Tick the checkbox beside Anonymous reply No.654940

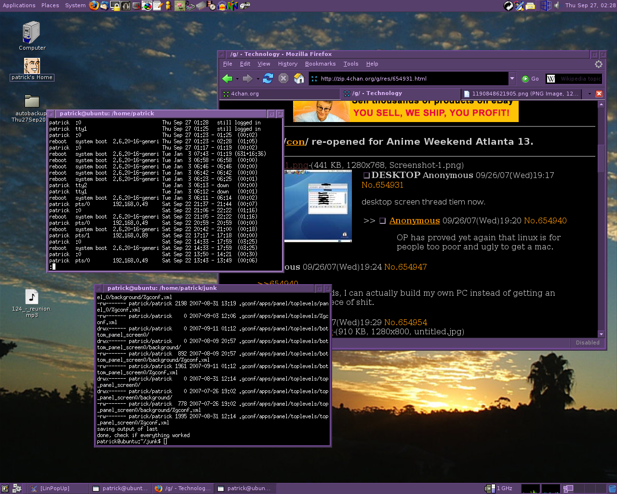[382, 221]
